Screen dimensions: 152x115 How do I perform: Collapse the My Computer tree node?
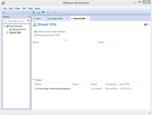pos(4,26)
